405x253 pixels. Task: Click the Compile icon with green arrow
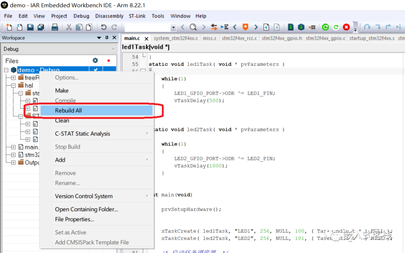tap(291, 27)
